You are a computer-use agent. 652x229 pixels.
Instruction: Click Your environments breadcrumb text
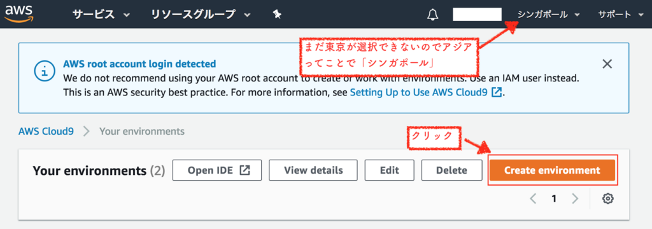142,132
